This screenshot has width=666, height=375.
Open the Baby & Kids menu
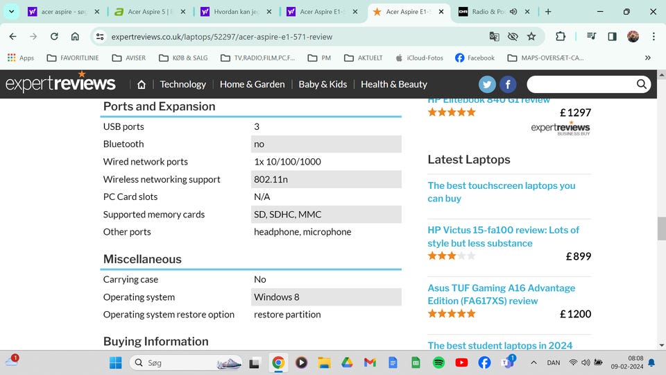pos(323,84)
